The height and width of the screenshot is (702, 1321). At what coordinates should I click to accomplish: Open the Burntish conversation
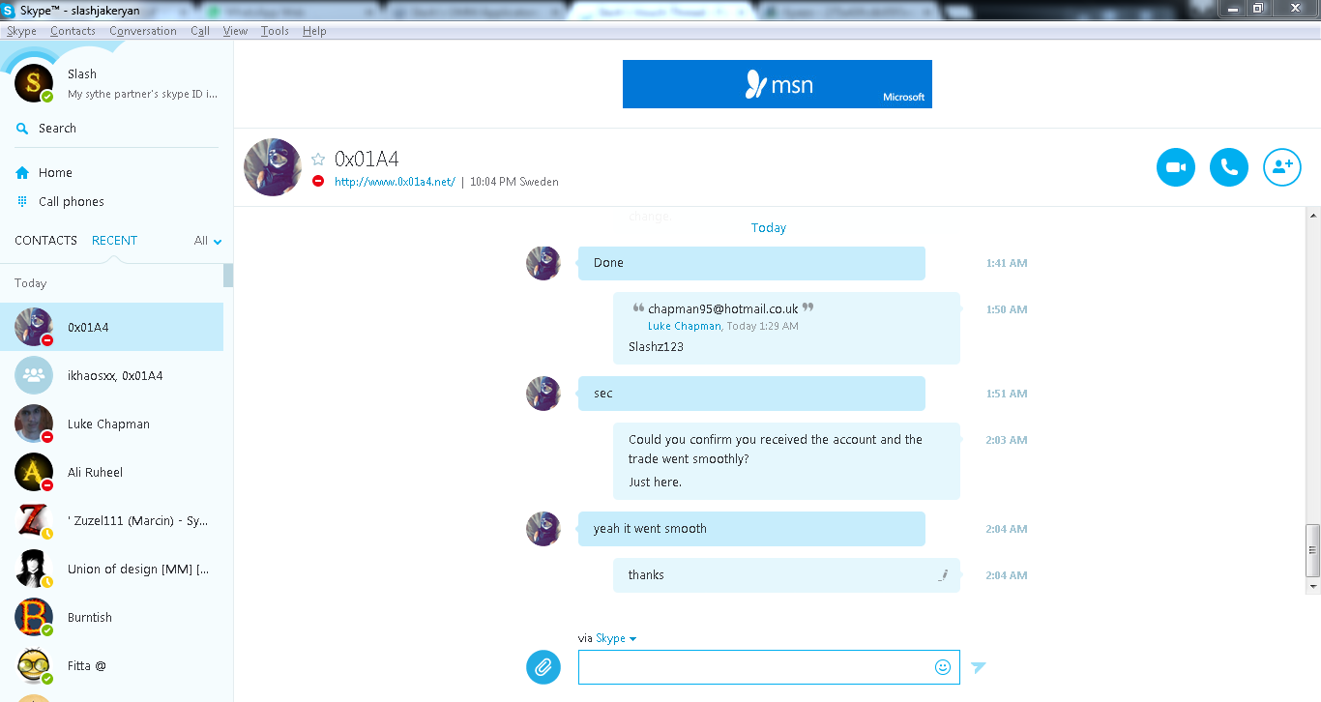pos(111,617)
